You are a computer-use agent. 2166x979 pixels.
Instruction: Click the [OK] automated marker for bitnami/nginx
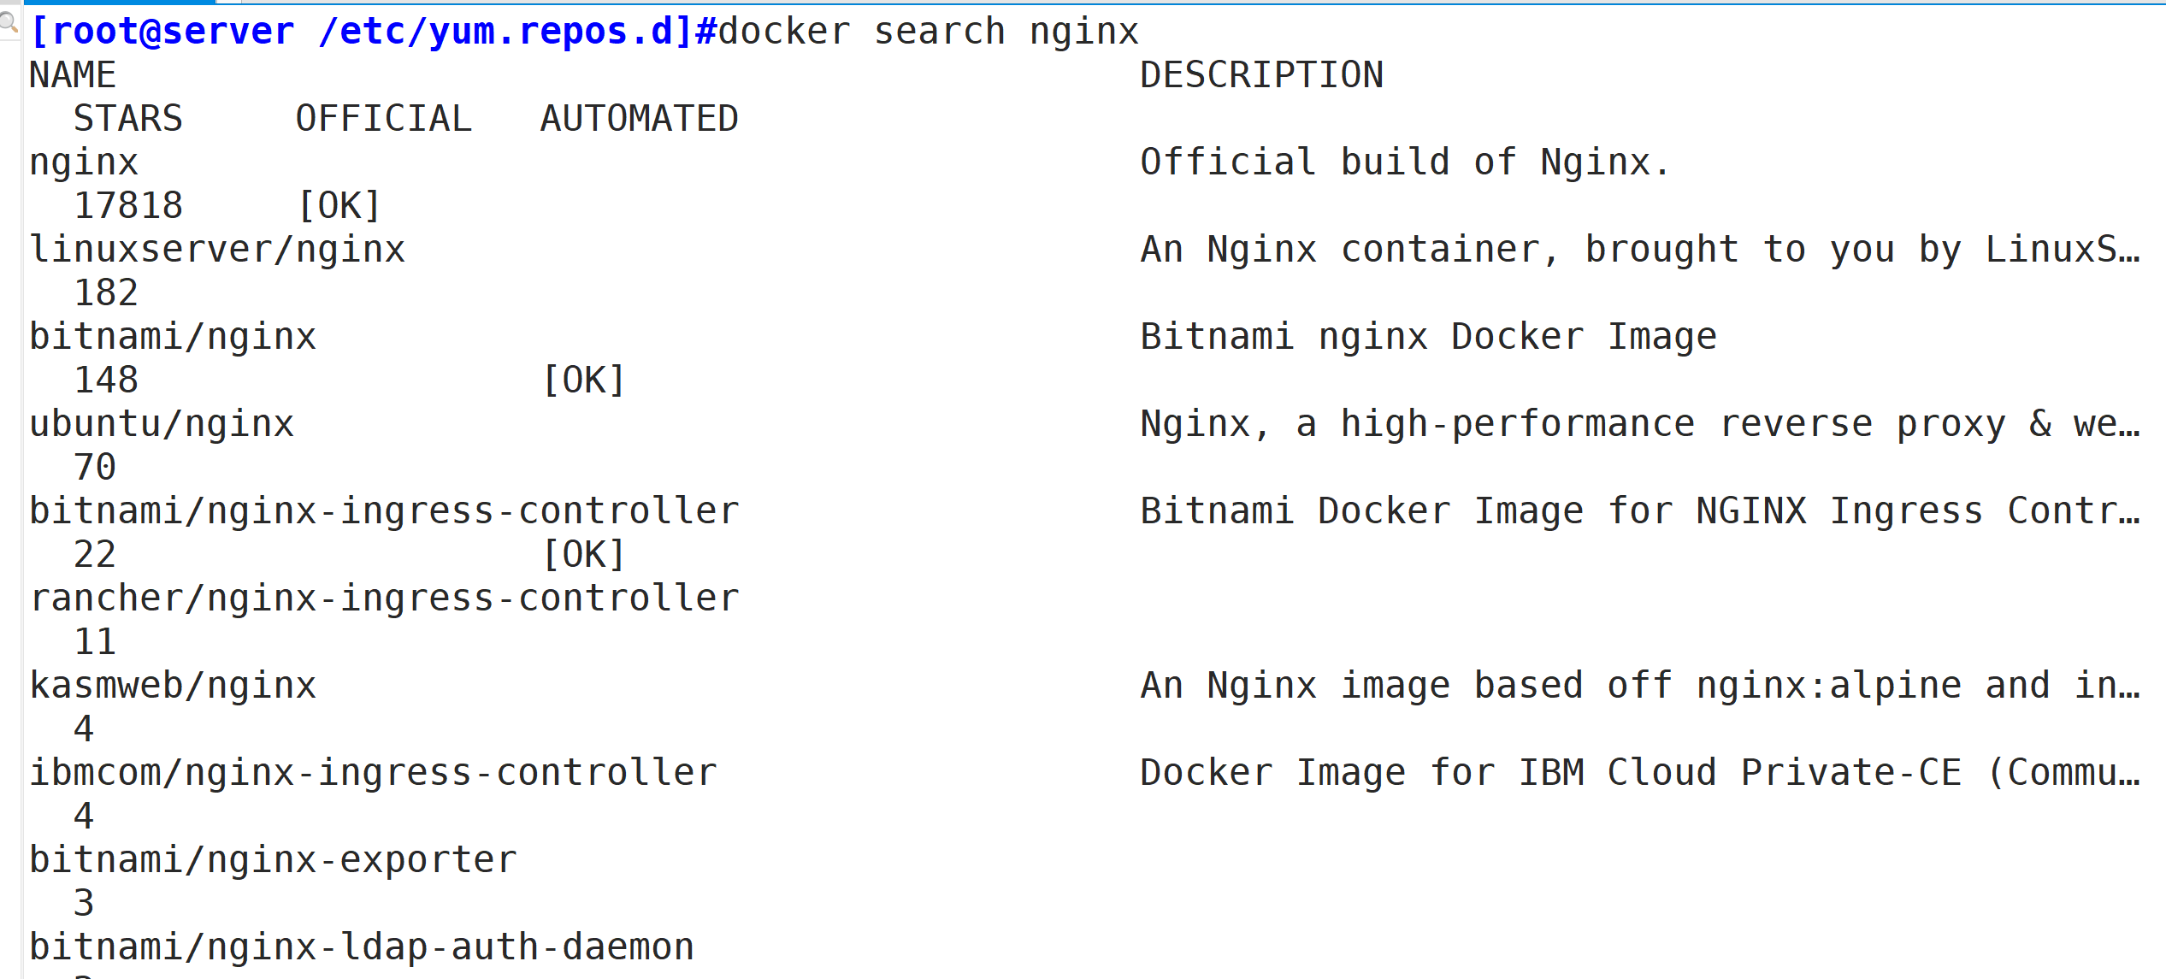point(584,380)
